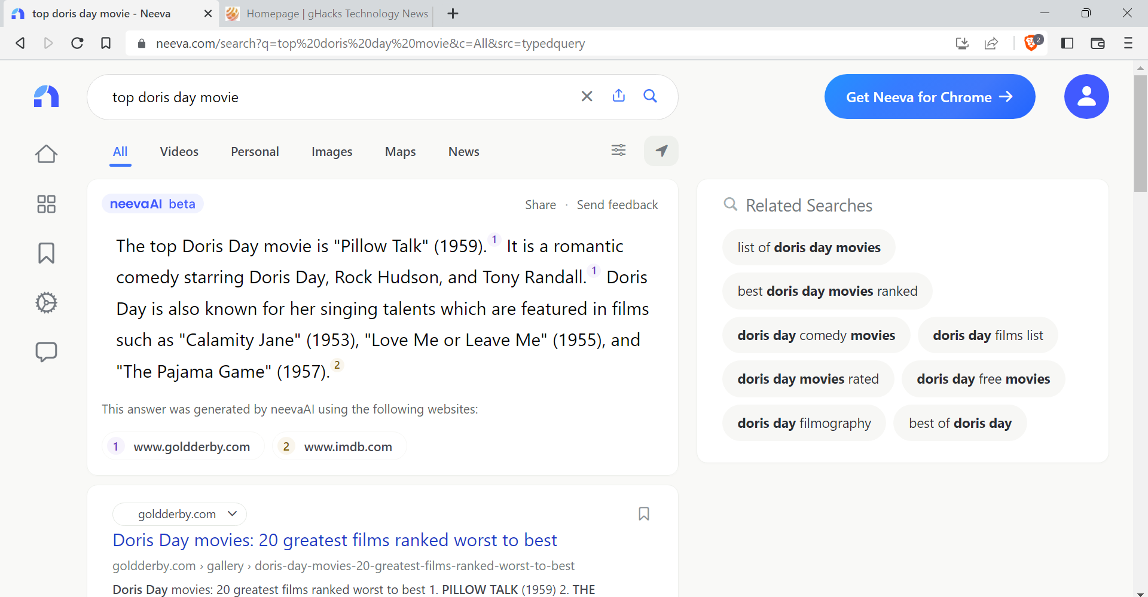Click Send feedback link
The width and height of the screenshot is (1148, 597).
(x=617, y=205)
